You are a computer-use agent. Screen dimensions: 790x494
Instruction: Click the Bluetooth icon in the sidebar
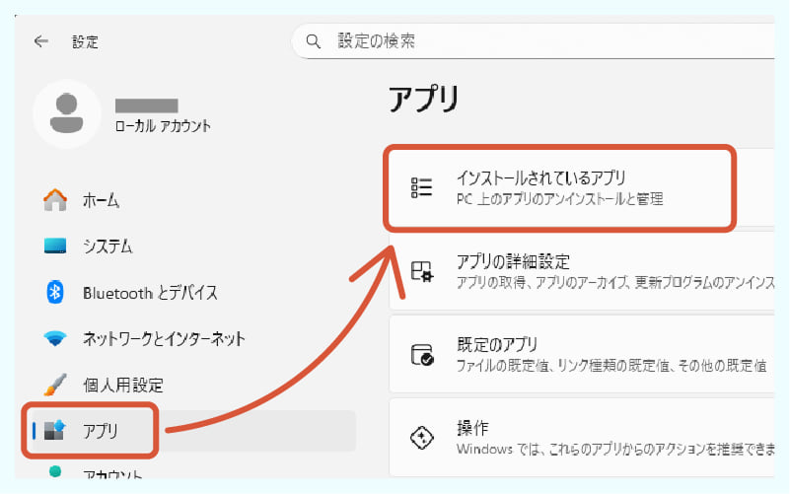55,292
